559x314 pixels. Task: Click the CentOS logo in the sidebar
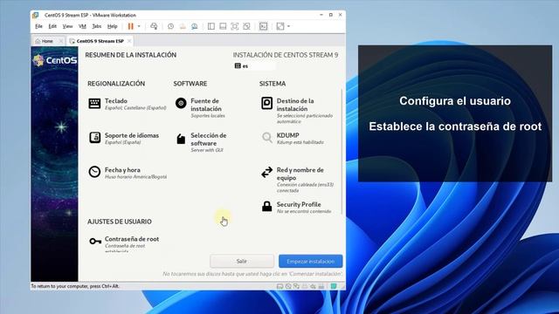click(x=54, y=60)
